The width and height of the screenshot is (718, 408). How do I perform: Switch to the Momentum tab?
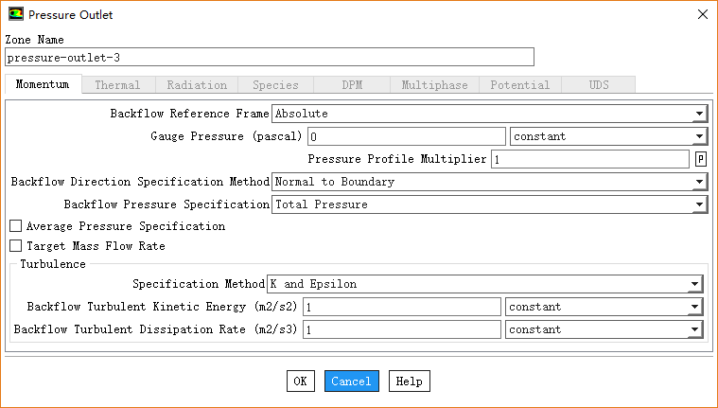(x=43, y=85)
